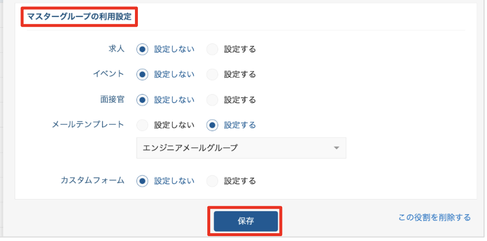Open the エンジニアメールグループ dropdown
Image resolution: width=487 pixels, height=241 pixels.
[235, 148]
